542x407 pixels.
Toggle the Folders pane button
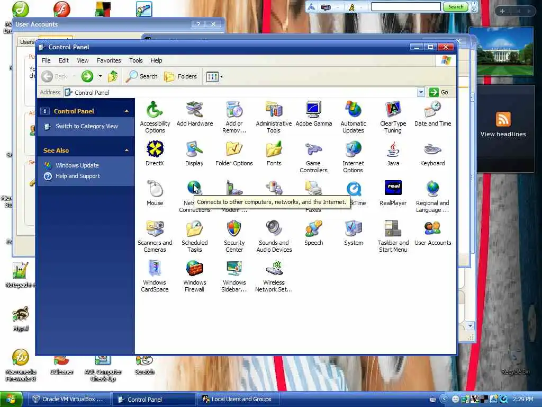(x=180, y=76)
